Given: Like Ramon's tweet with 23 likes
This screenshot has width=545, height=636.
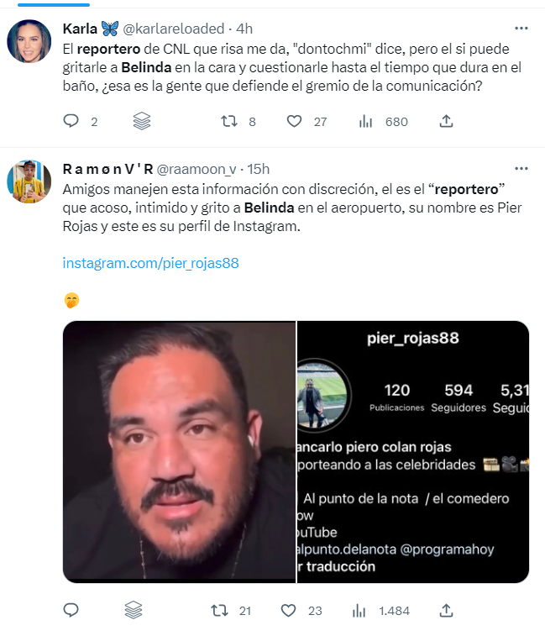Looking at the screenshot, I should (288, 610).
